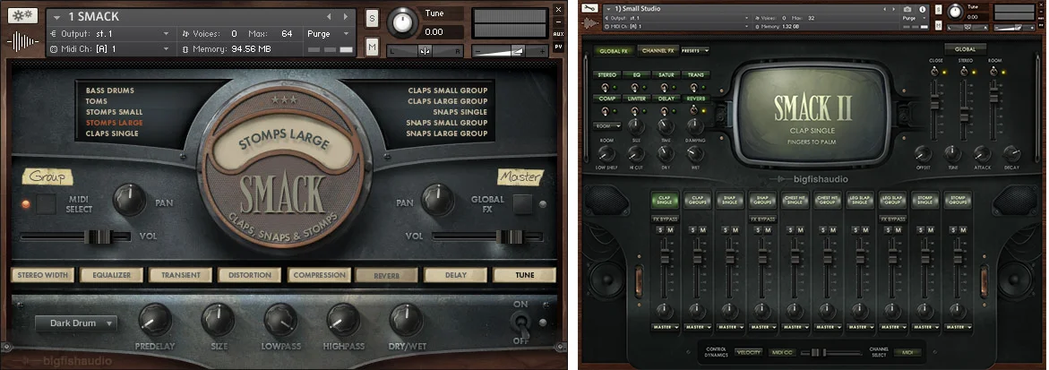1049x370 pixels.
Task: Flip the toggle switch under REVERB effect
Action: 694,110
